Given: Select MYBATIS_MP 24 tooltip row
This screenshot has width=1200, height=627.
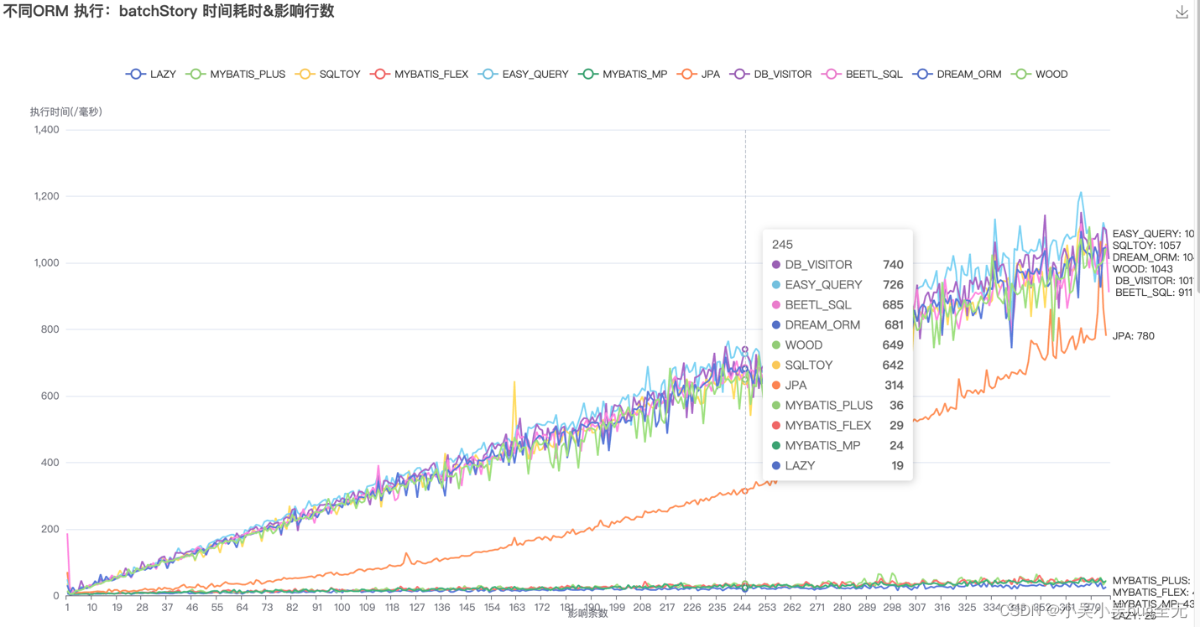Looking at the screenshot, I should coord(837,446).
